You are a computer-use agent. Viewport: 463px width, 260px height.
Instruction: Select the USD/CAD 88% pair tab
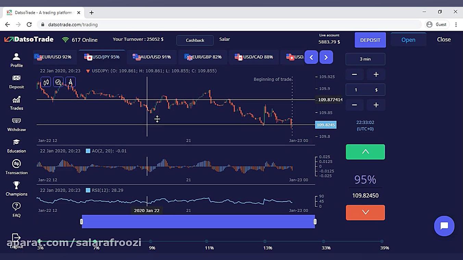coord(254,57)
